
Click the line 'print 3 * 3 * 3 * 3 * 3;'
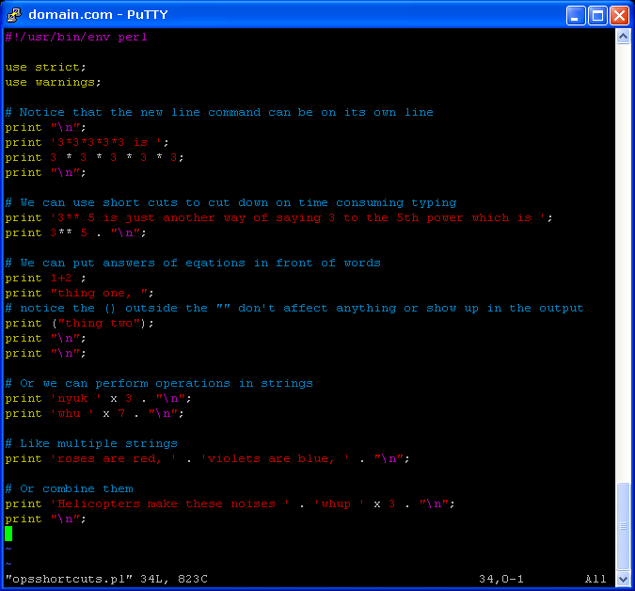[94, 157]
